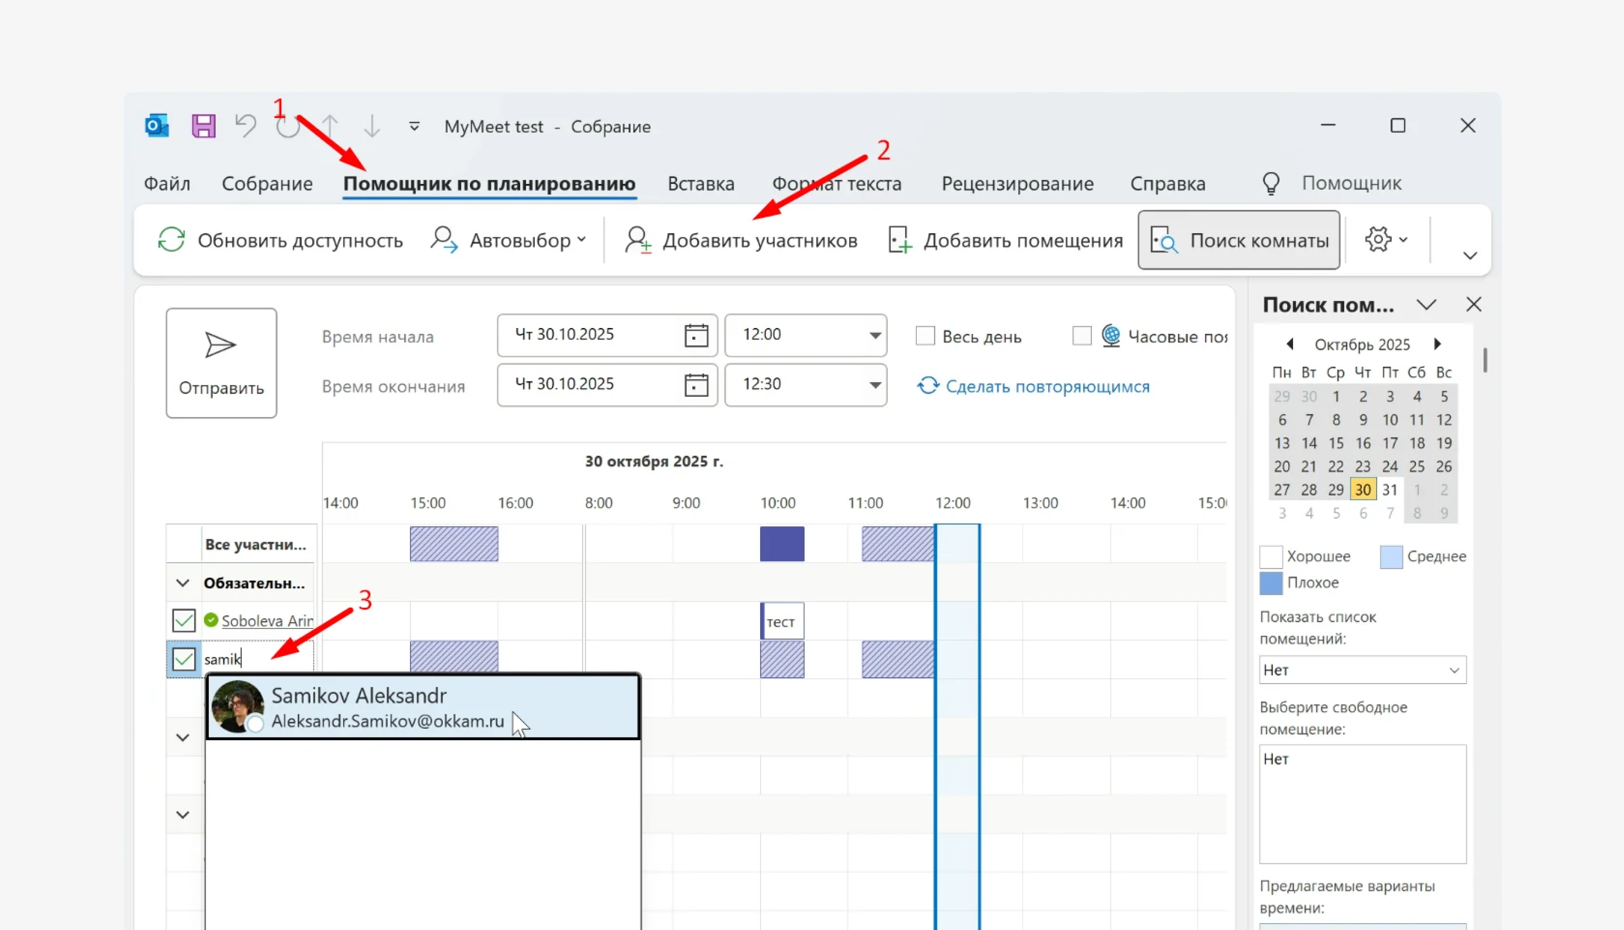This screenshot has height=930, width=1624.
Task: Click Refresh availability icon
Action: point(171,240)
